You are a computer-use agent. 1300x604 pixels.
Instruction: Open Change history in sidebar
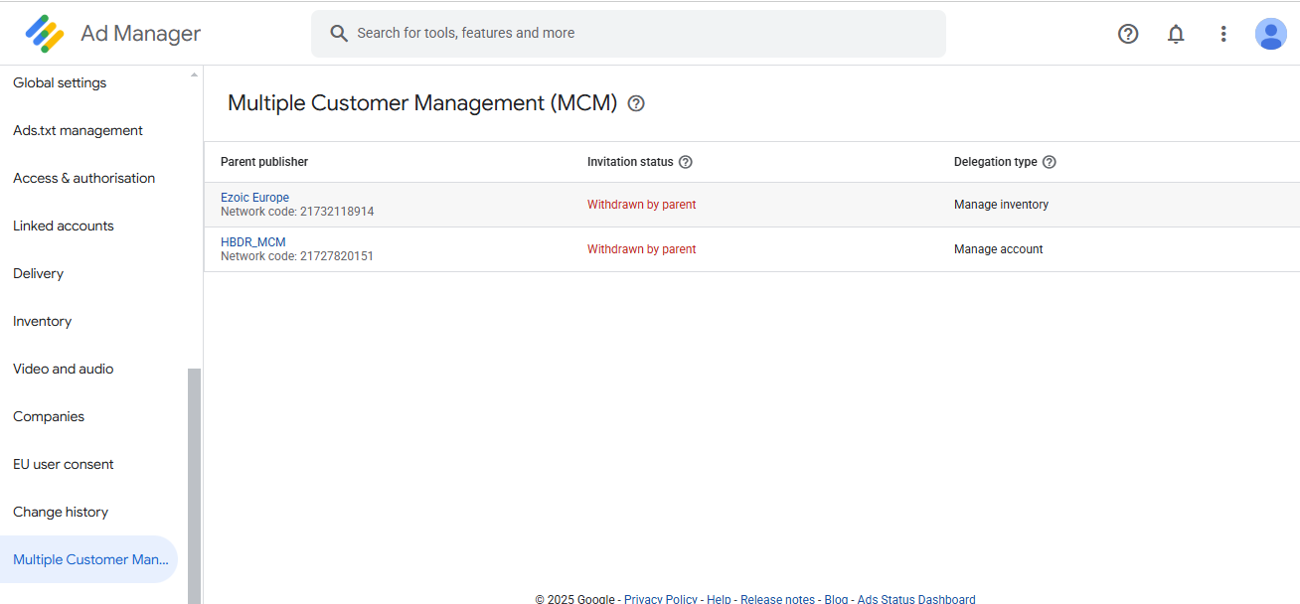61,512
